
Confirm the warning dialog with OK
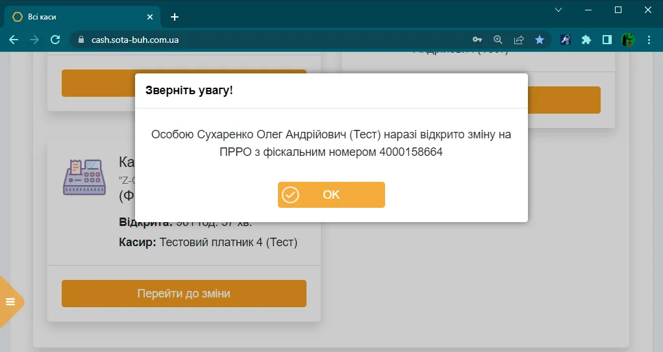[x=331, y=195]
